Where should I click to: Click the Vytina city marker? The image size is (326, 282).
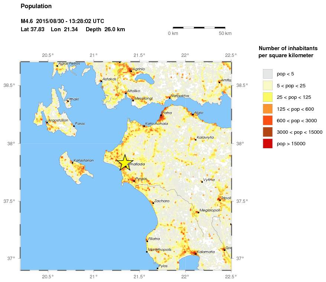[x=202, y=182]
